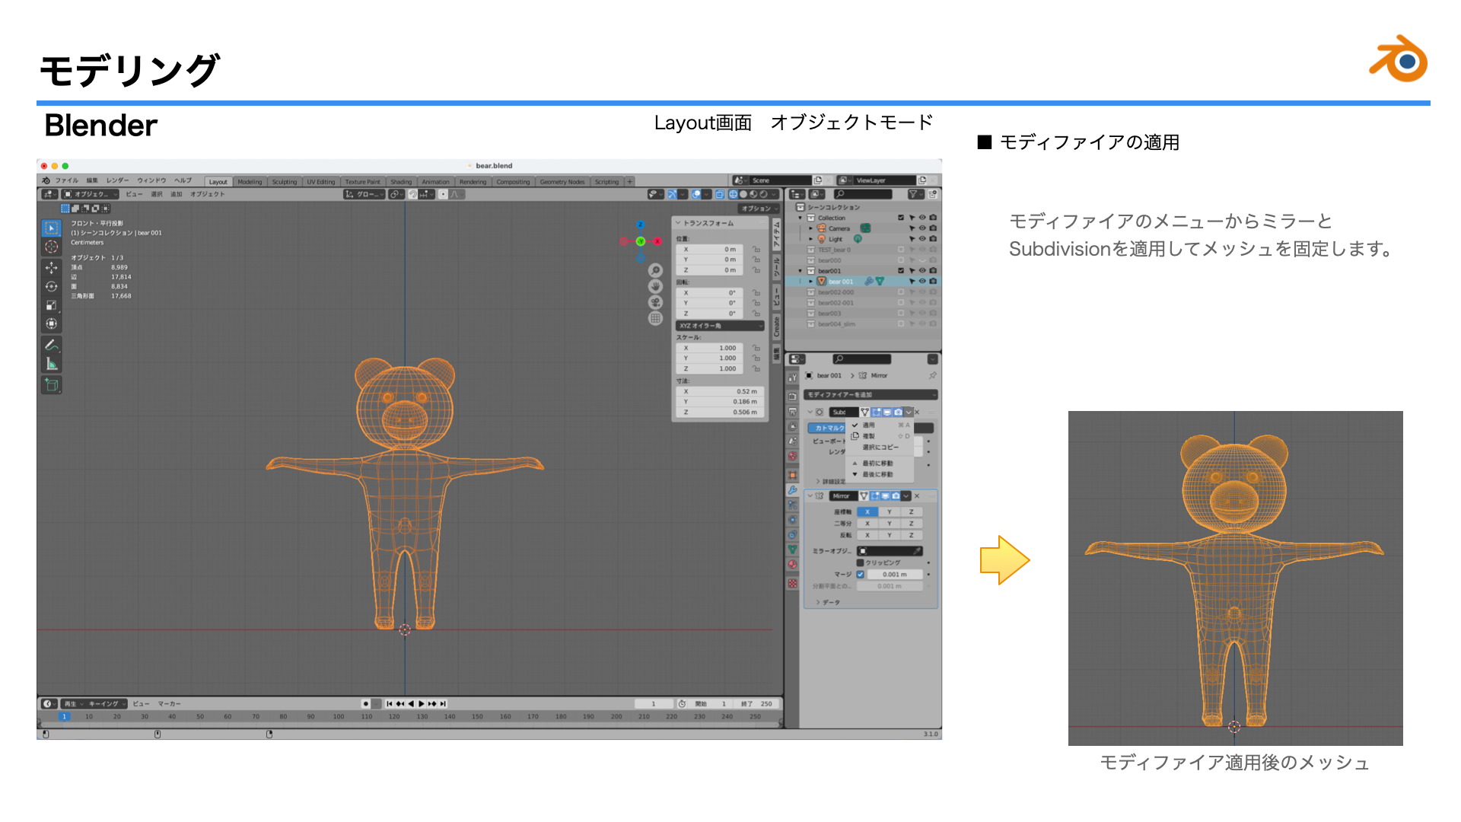
Task: Expand the Mirror modifier Data section
Action: tap(829, 602)
